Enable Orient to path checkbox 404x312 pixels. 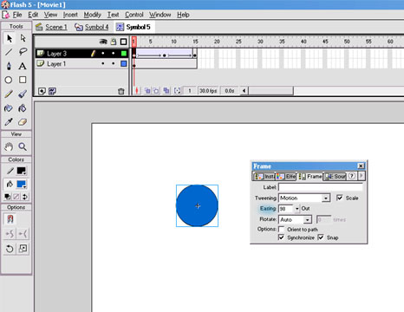[x=281, y=229]
